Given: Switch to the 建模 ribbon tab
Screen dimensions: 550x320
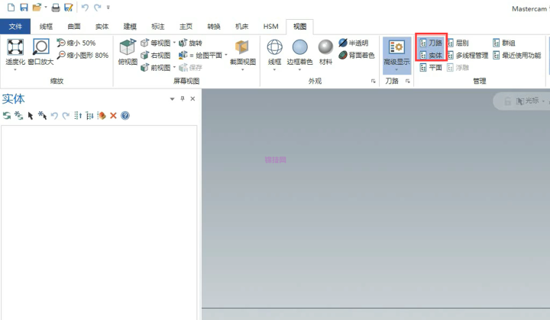Looking at the screenshot, I should pyautogui.click(x=130, y=27).
